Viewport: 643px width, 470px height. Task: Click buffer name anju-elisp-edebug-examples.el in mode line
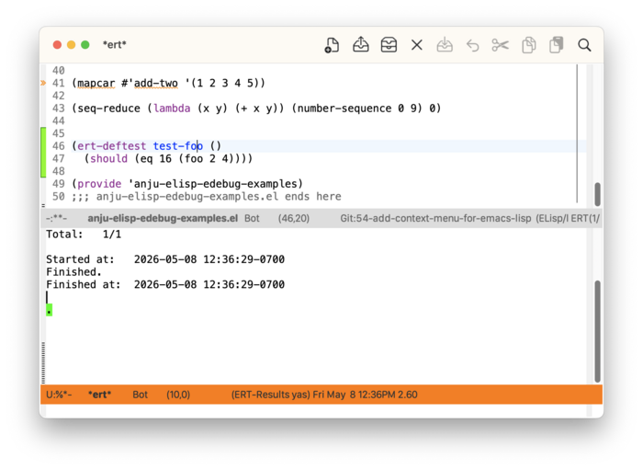tap(163, 218)
